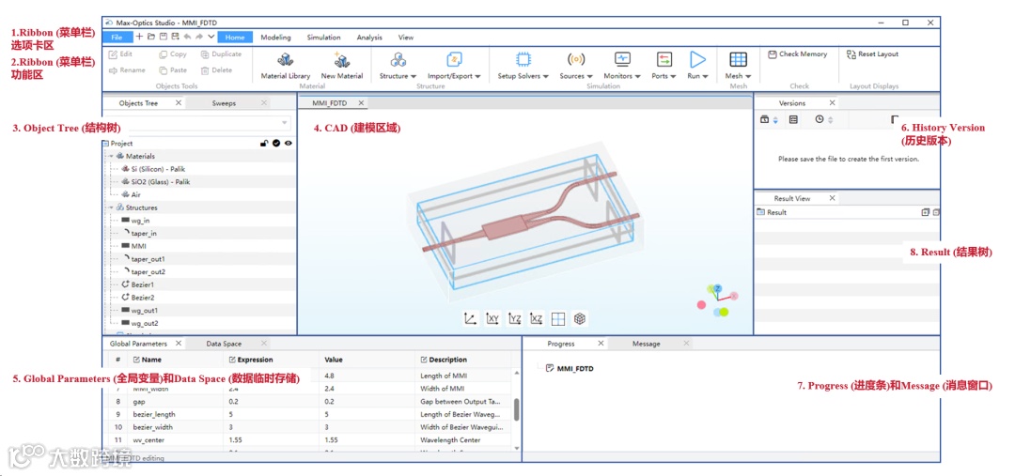Switch to the Modeling ribbon tab
Viewport: 1015px width, 476px height.
275,38
